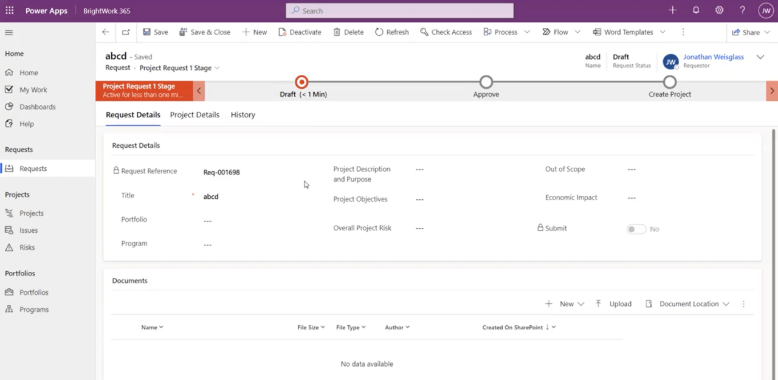Switch to the Project Details tab
778x380 pixels.
coord(194,114)
